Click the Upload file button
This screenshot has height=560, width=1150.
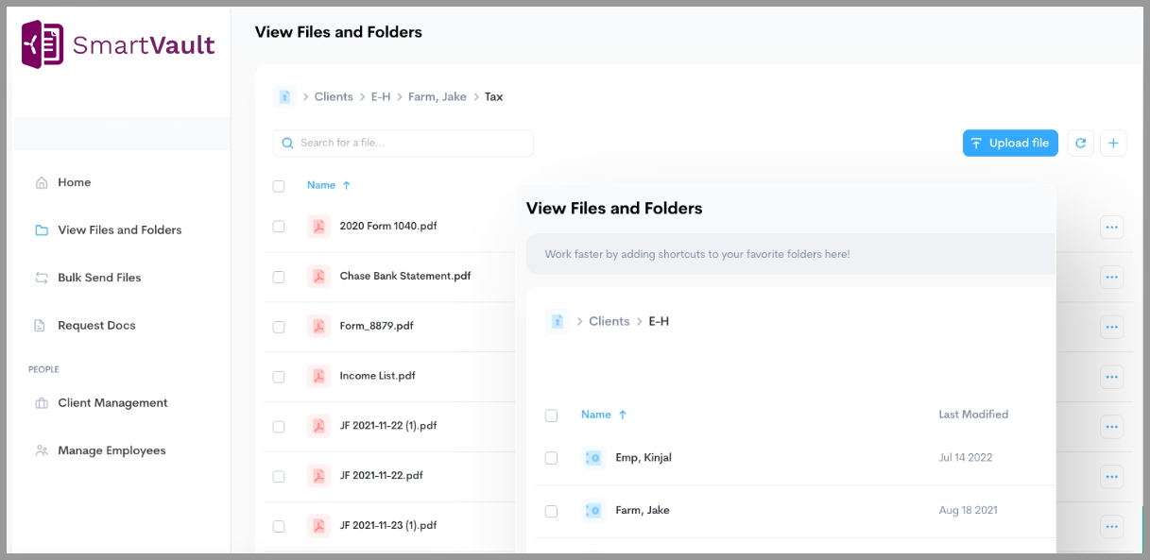click(1010, 144)
